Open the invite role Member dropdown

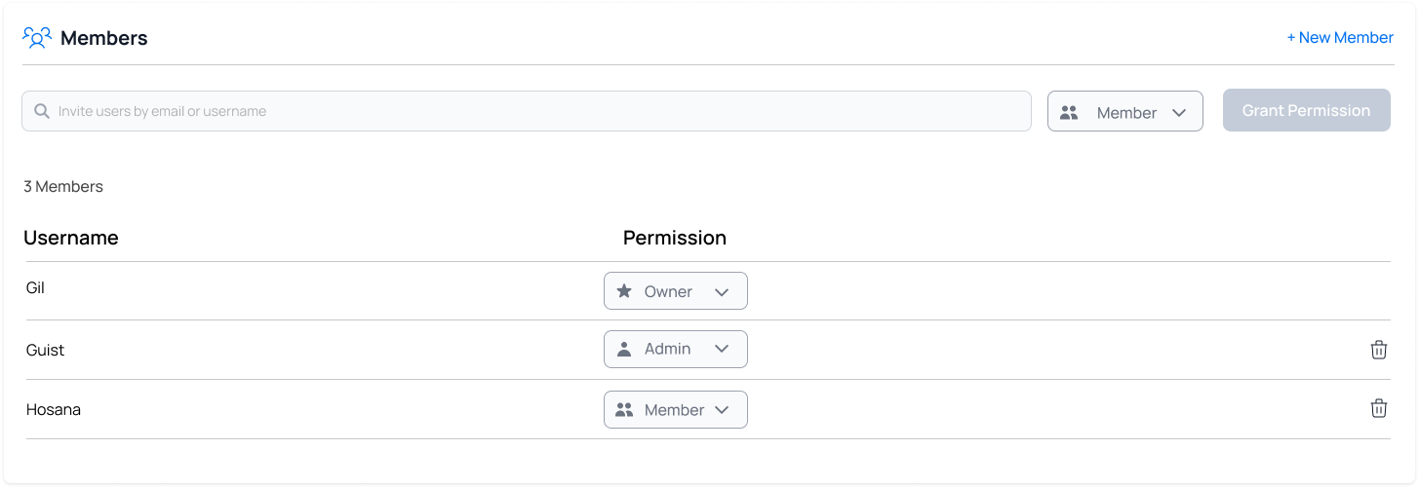(x=1125, y=112)
